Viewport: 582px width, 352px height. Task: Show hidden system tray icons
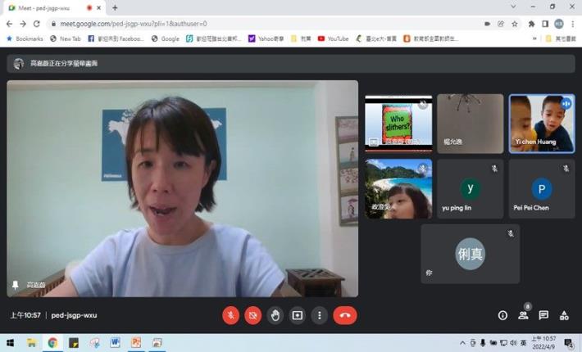(462, 343)
